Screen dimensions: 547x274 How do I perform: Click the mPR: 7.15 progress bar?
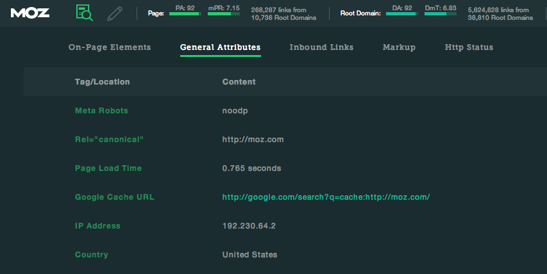224,14
